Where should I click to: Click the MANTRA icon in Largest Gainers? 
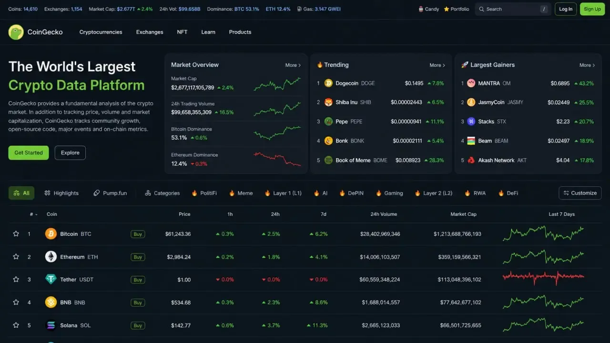tap(471, 83)
